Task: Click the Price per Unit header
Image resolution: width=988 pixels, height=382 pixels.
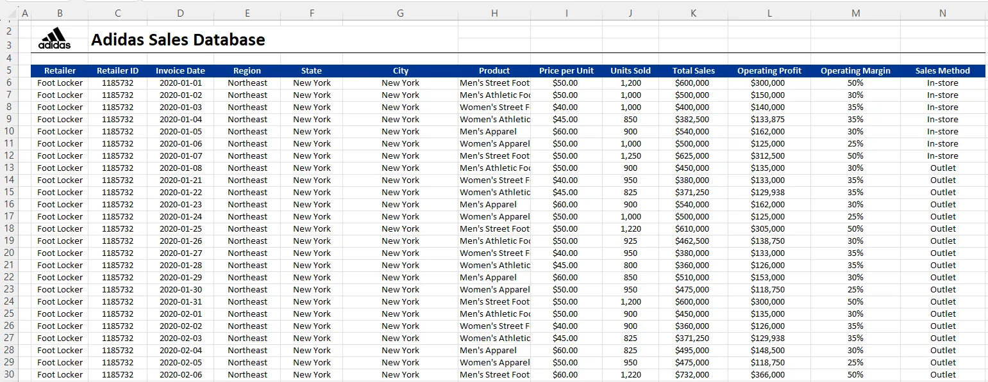Action: click(566, 71)
